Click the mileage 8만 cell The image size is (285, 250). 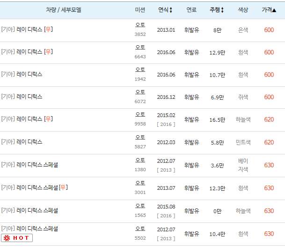point(217,30)
